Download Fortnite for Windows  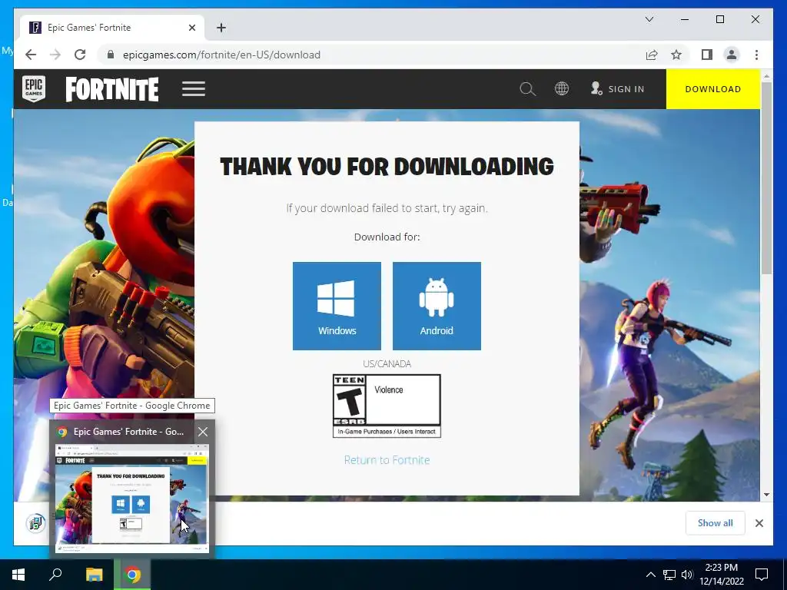pyautogui.click(x=337, y=306)
